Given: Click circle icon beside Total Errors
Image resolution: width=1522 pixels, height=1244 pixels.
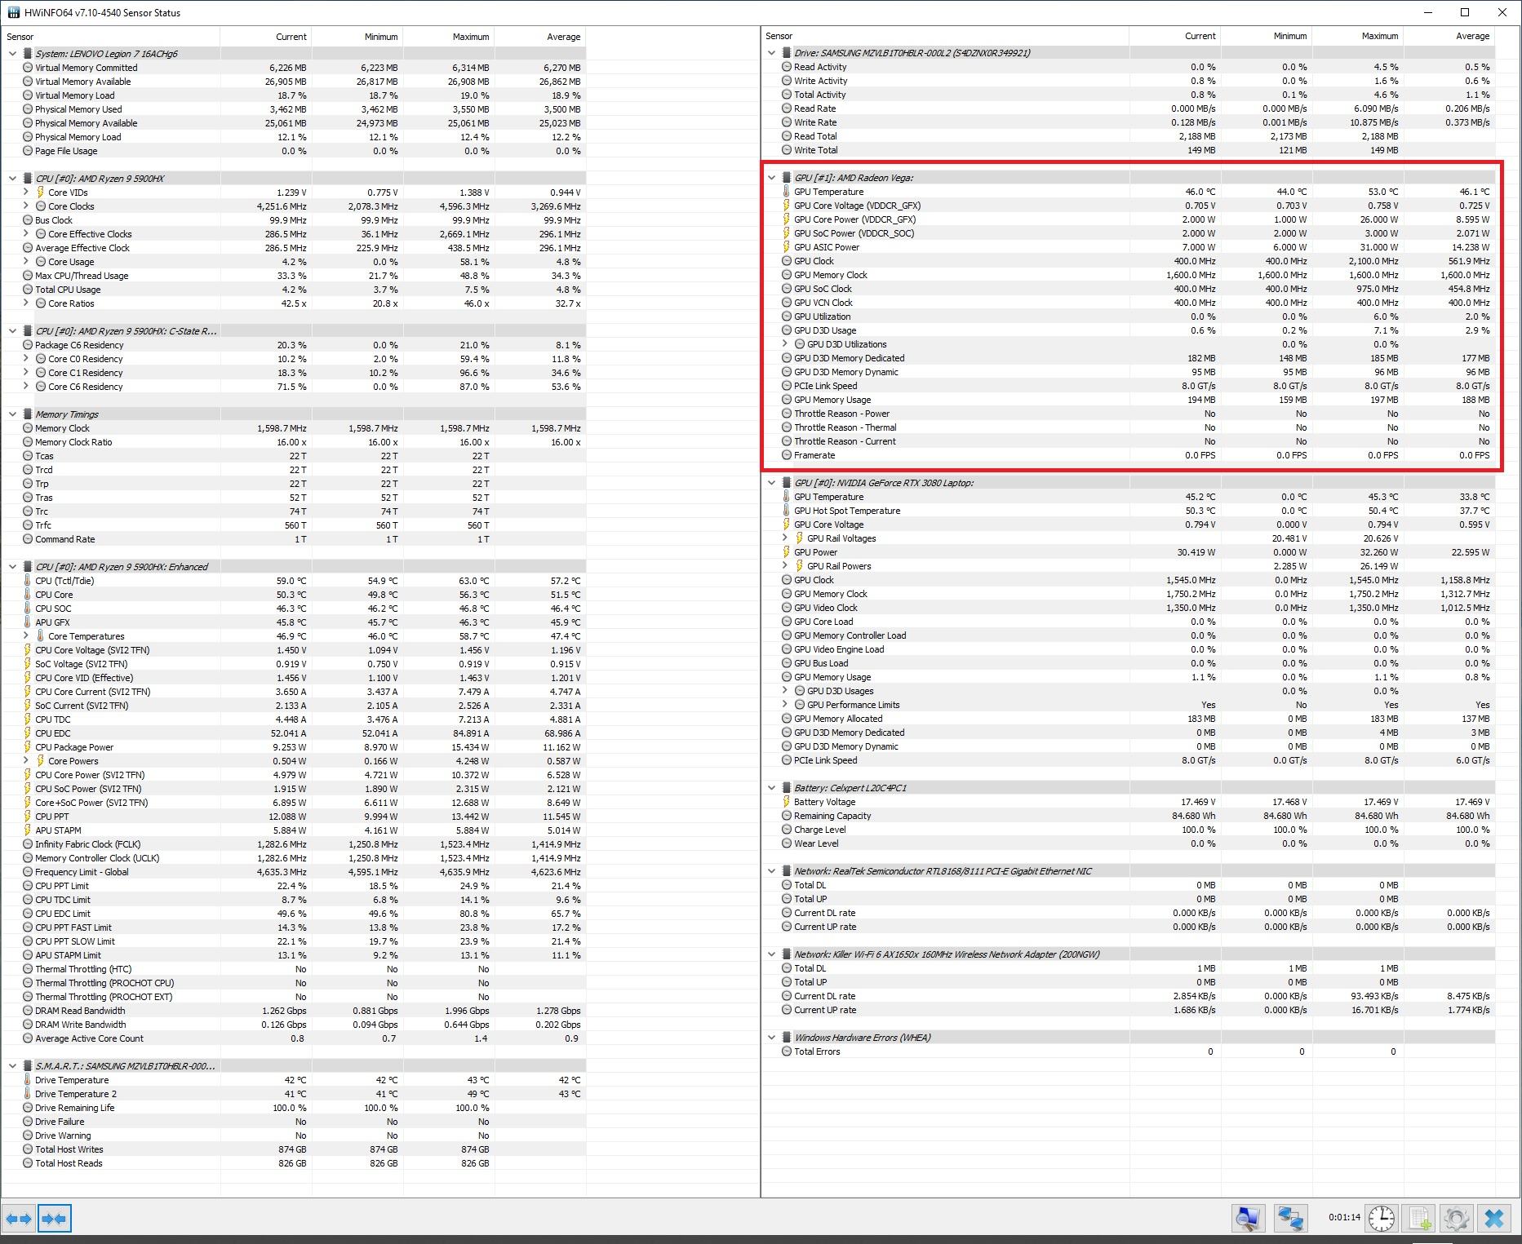Looking at the screenshot, I should (787, 1051).
